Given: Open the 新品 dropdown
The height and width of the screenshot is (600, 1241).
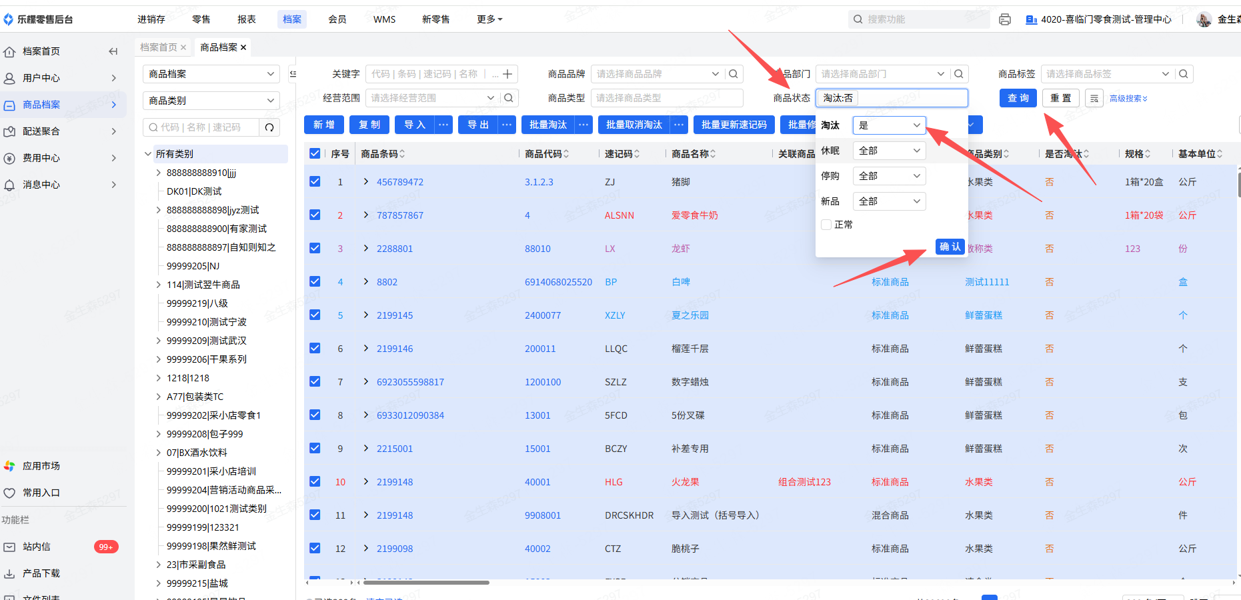Looking at the screenshot, I should (x=889, y=201).
